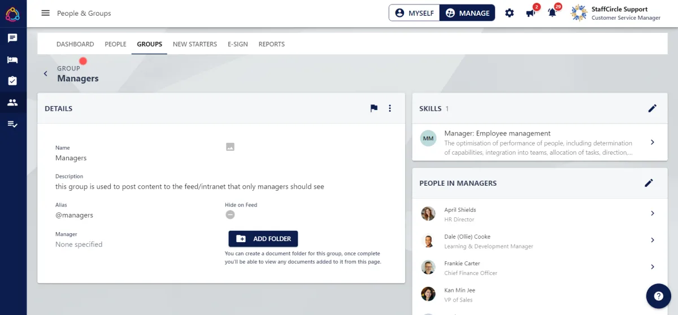This screenshot has width=678, height=315.
Task: Switch to the MYSELF mode
Action: tap(415, 13)
